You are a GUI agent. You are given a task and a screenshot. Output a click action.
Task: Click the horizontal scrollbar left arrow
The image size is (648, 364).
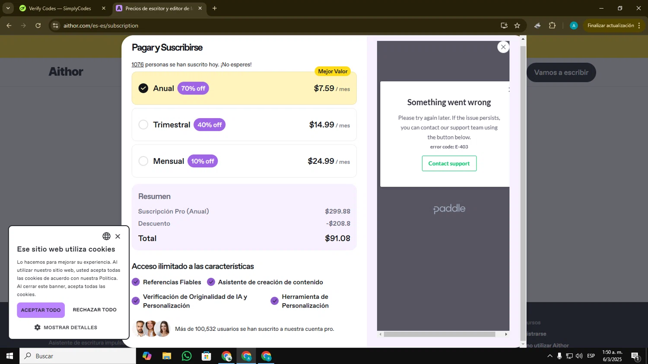pos(380,334)
